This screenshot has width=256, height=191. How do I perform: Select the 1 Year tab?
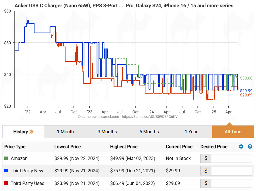pyautogui.click(x=191, y=132)
